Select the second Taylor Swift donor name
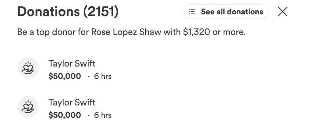This screenshot has width=312, height=133. (72, 102)
